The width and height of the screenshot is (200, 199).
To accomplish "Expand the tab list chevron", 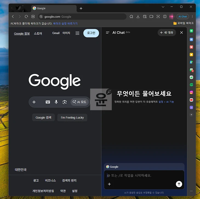I will pos(163,7).
